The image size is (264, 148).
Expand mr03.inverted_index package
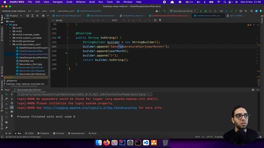pos(10,35)
